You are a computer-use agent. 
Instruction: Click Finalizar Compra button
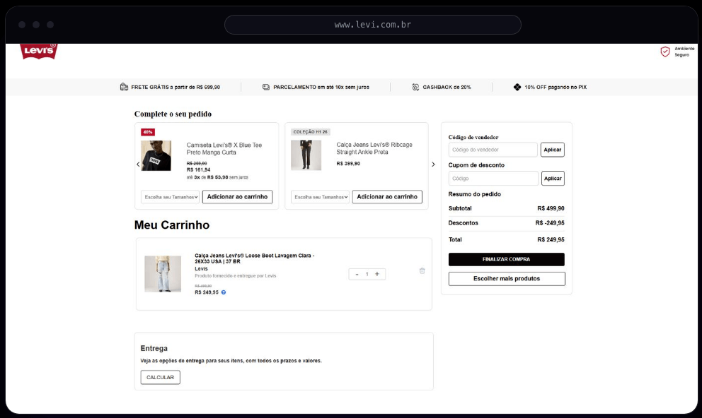click(507, 259)
